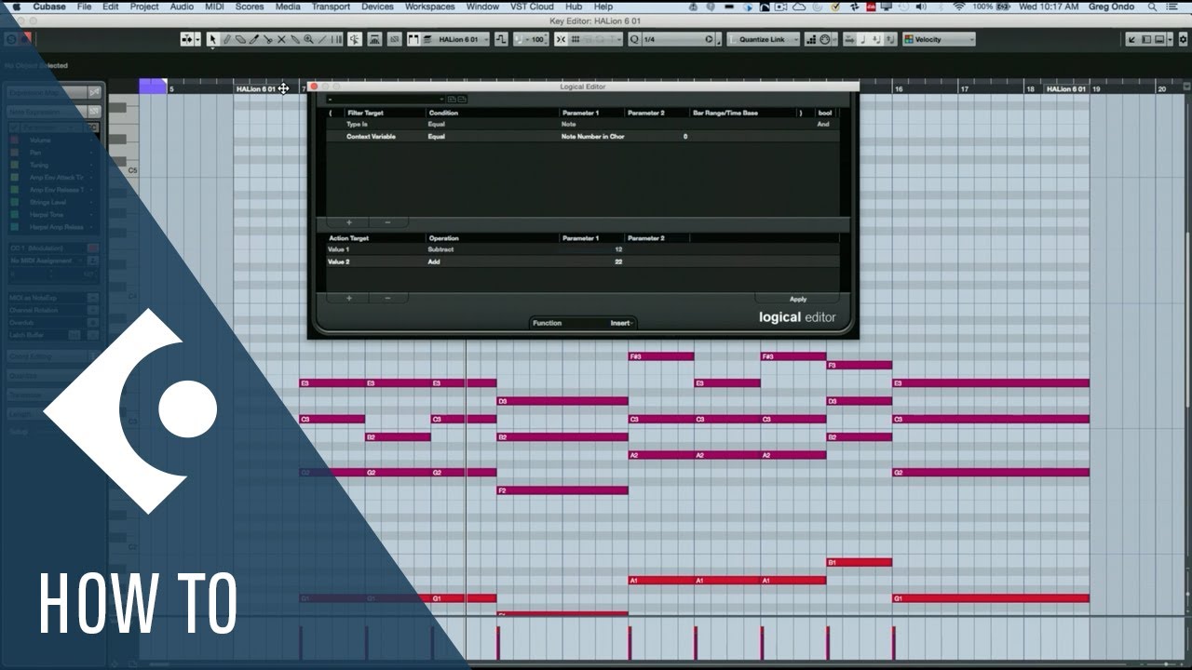
Task: Select the Zoom magnifier tool
Action: click(308, 39)
